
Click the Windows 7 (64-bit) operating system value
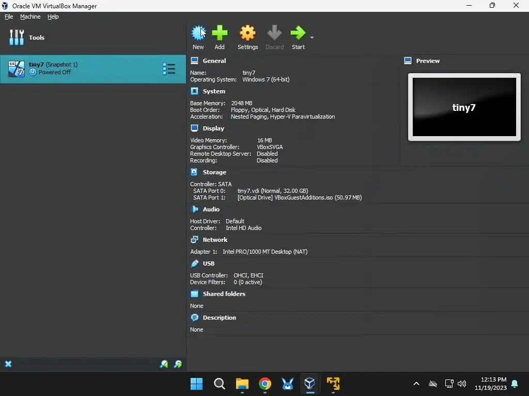(266, 79)
